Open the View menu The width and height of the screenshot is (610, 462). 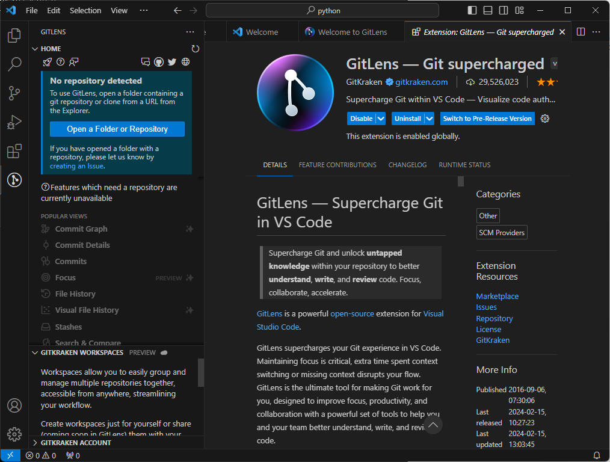click(x=119, y=10)
